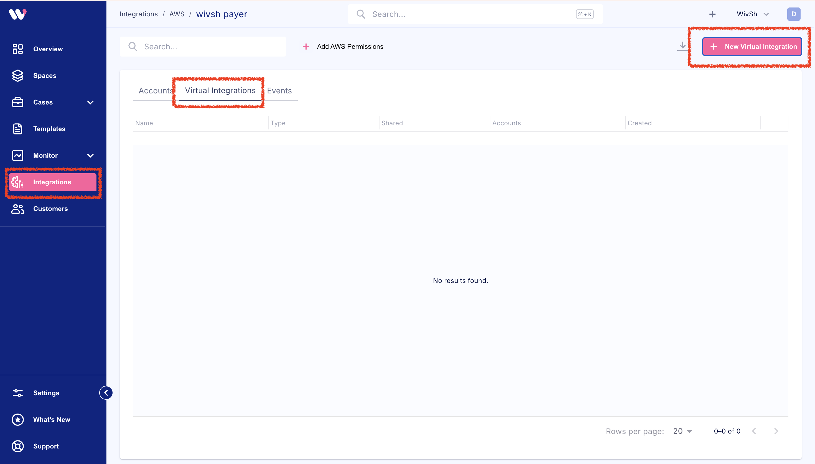Image resolution: width=815 pixels, height=464 pixels.
Task: Click the Templates document icon
Action: pyautogui.click(x=17, y=129)
